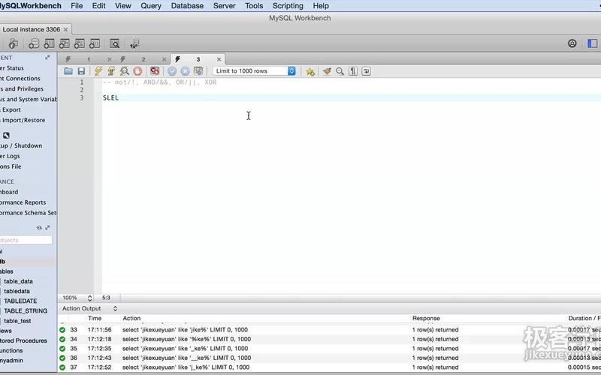Close query tab 2
Viewport: 601px width, 375px height.
tap(164, 59)
